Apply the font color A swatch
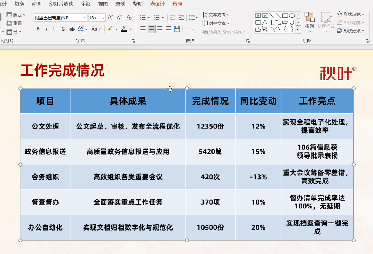Image resolution: width=373 pixels, height=254 pixels. click(124, 29)
